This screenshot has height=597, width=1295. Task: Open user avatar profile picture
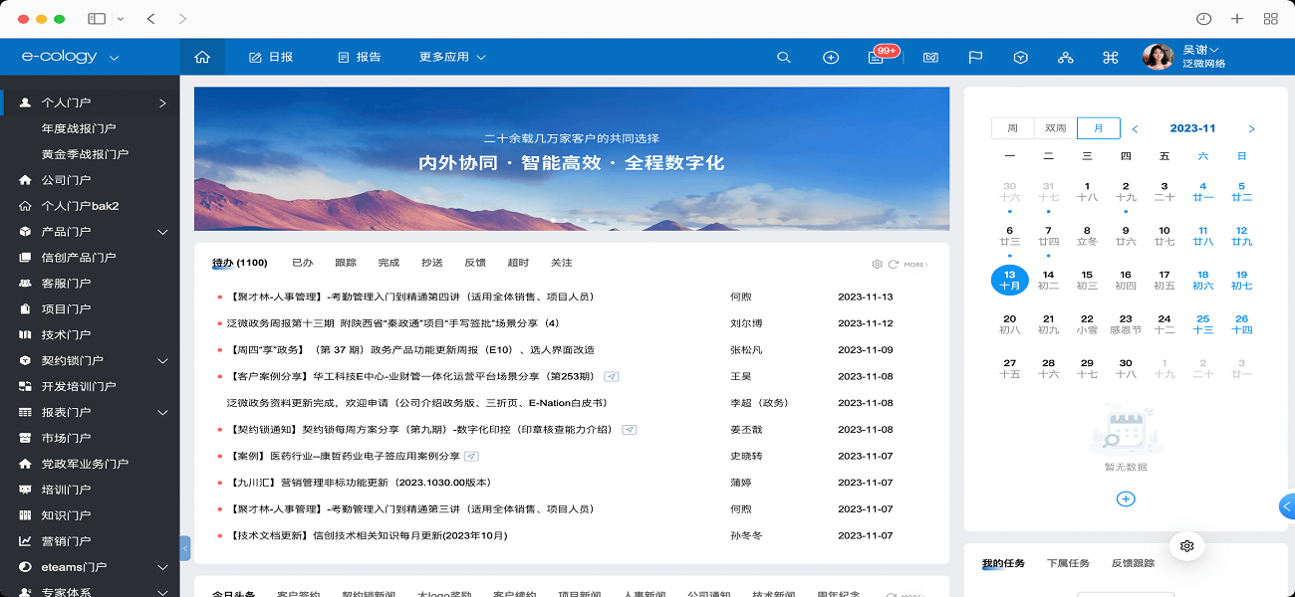(x=1158, y=57)
